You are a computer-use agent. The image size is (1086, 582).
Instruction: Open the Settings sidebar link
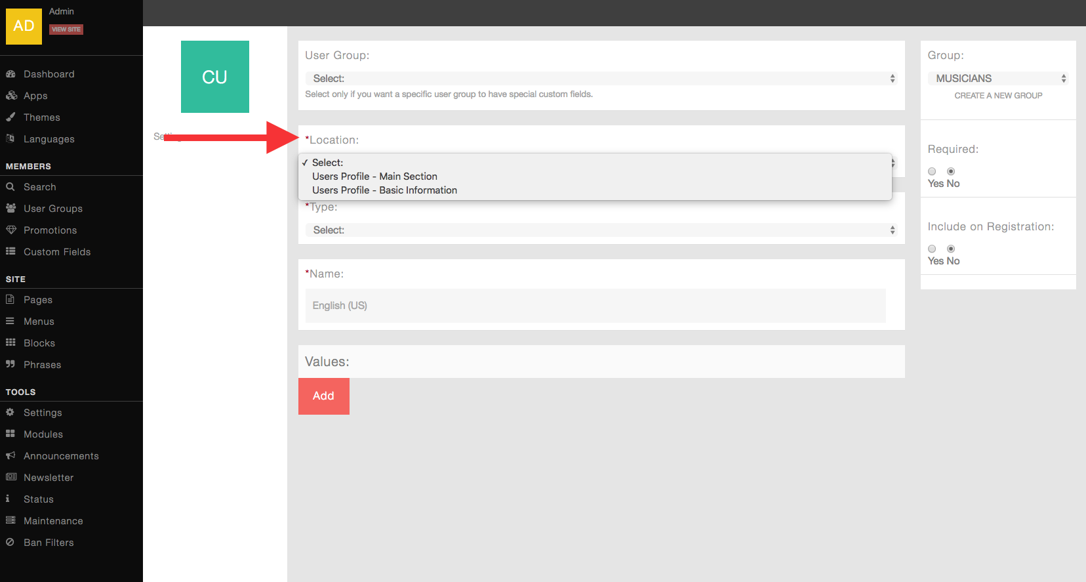tap(43, 413)
